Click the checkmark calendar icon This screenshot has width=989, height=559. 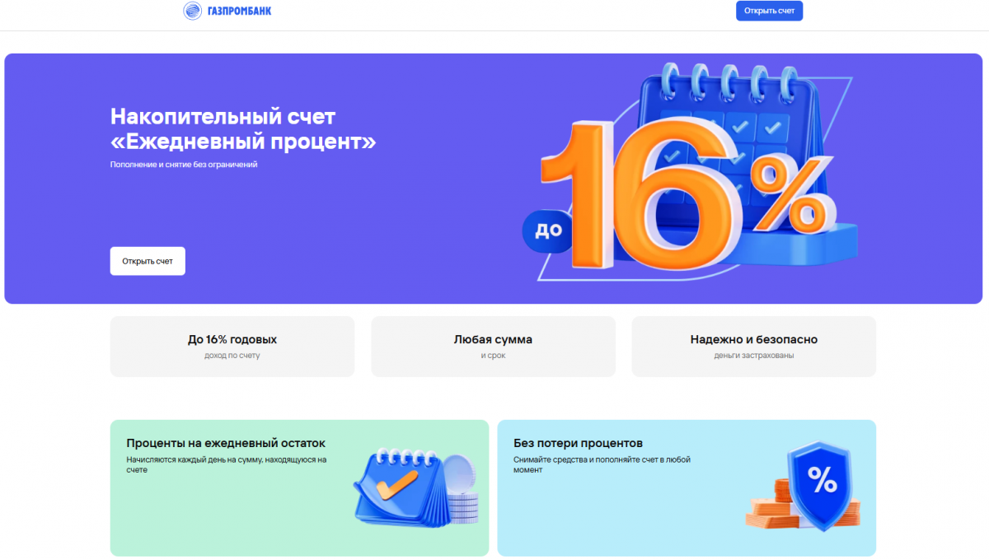pos(401,487)
